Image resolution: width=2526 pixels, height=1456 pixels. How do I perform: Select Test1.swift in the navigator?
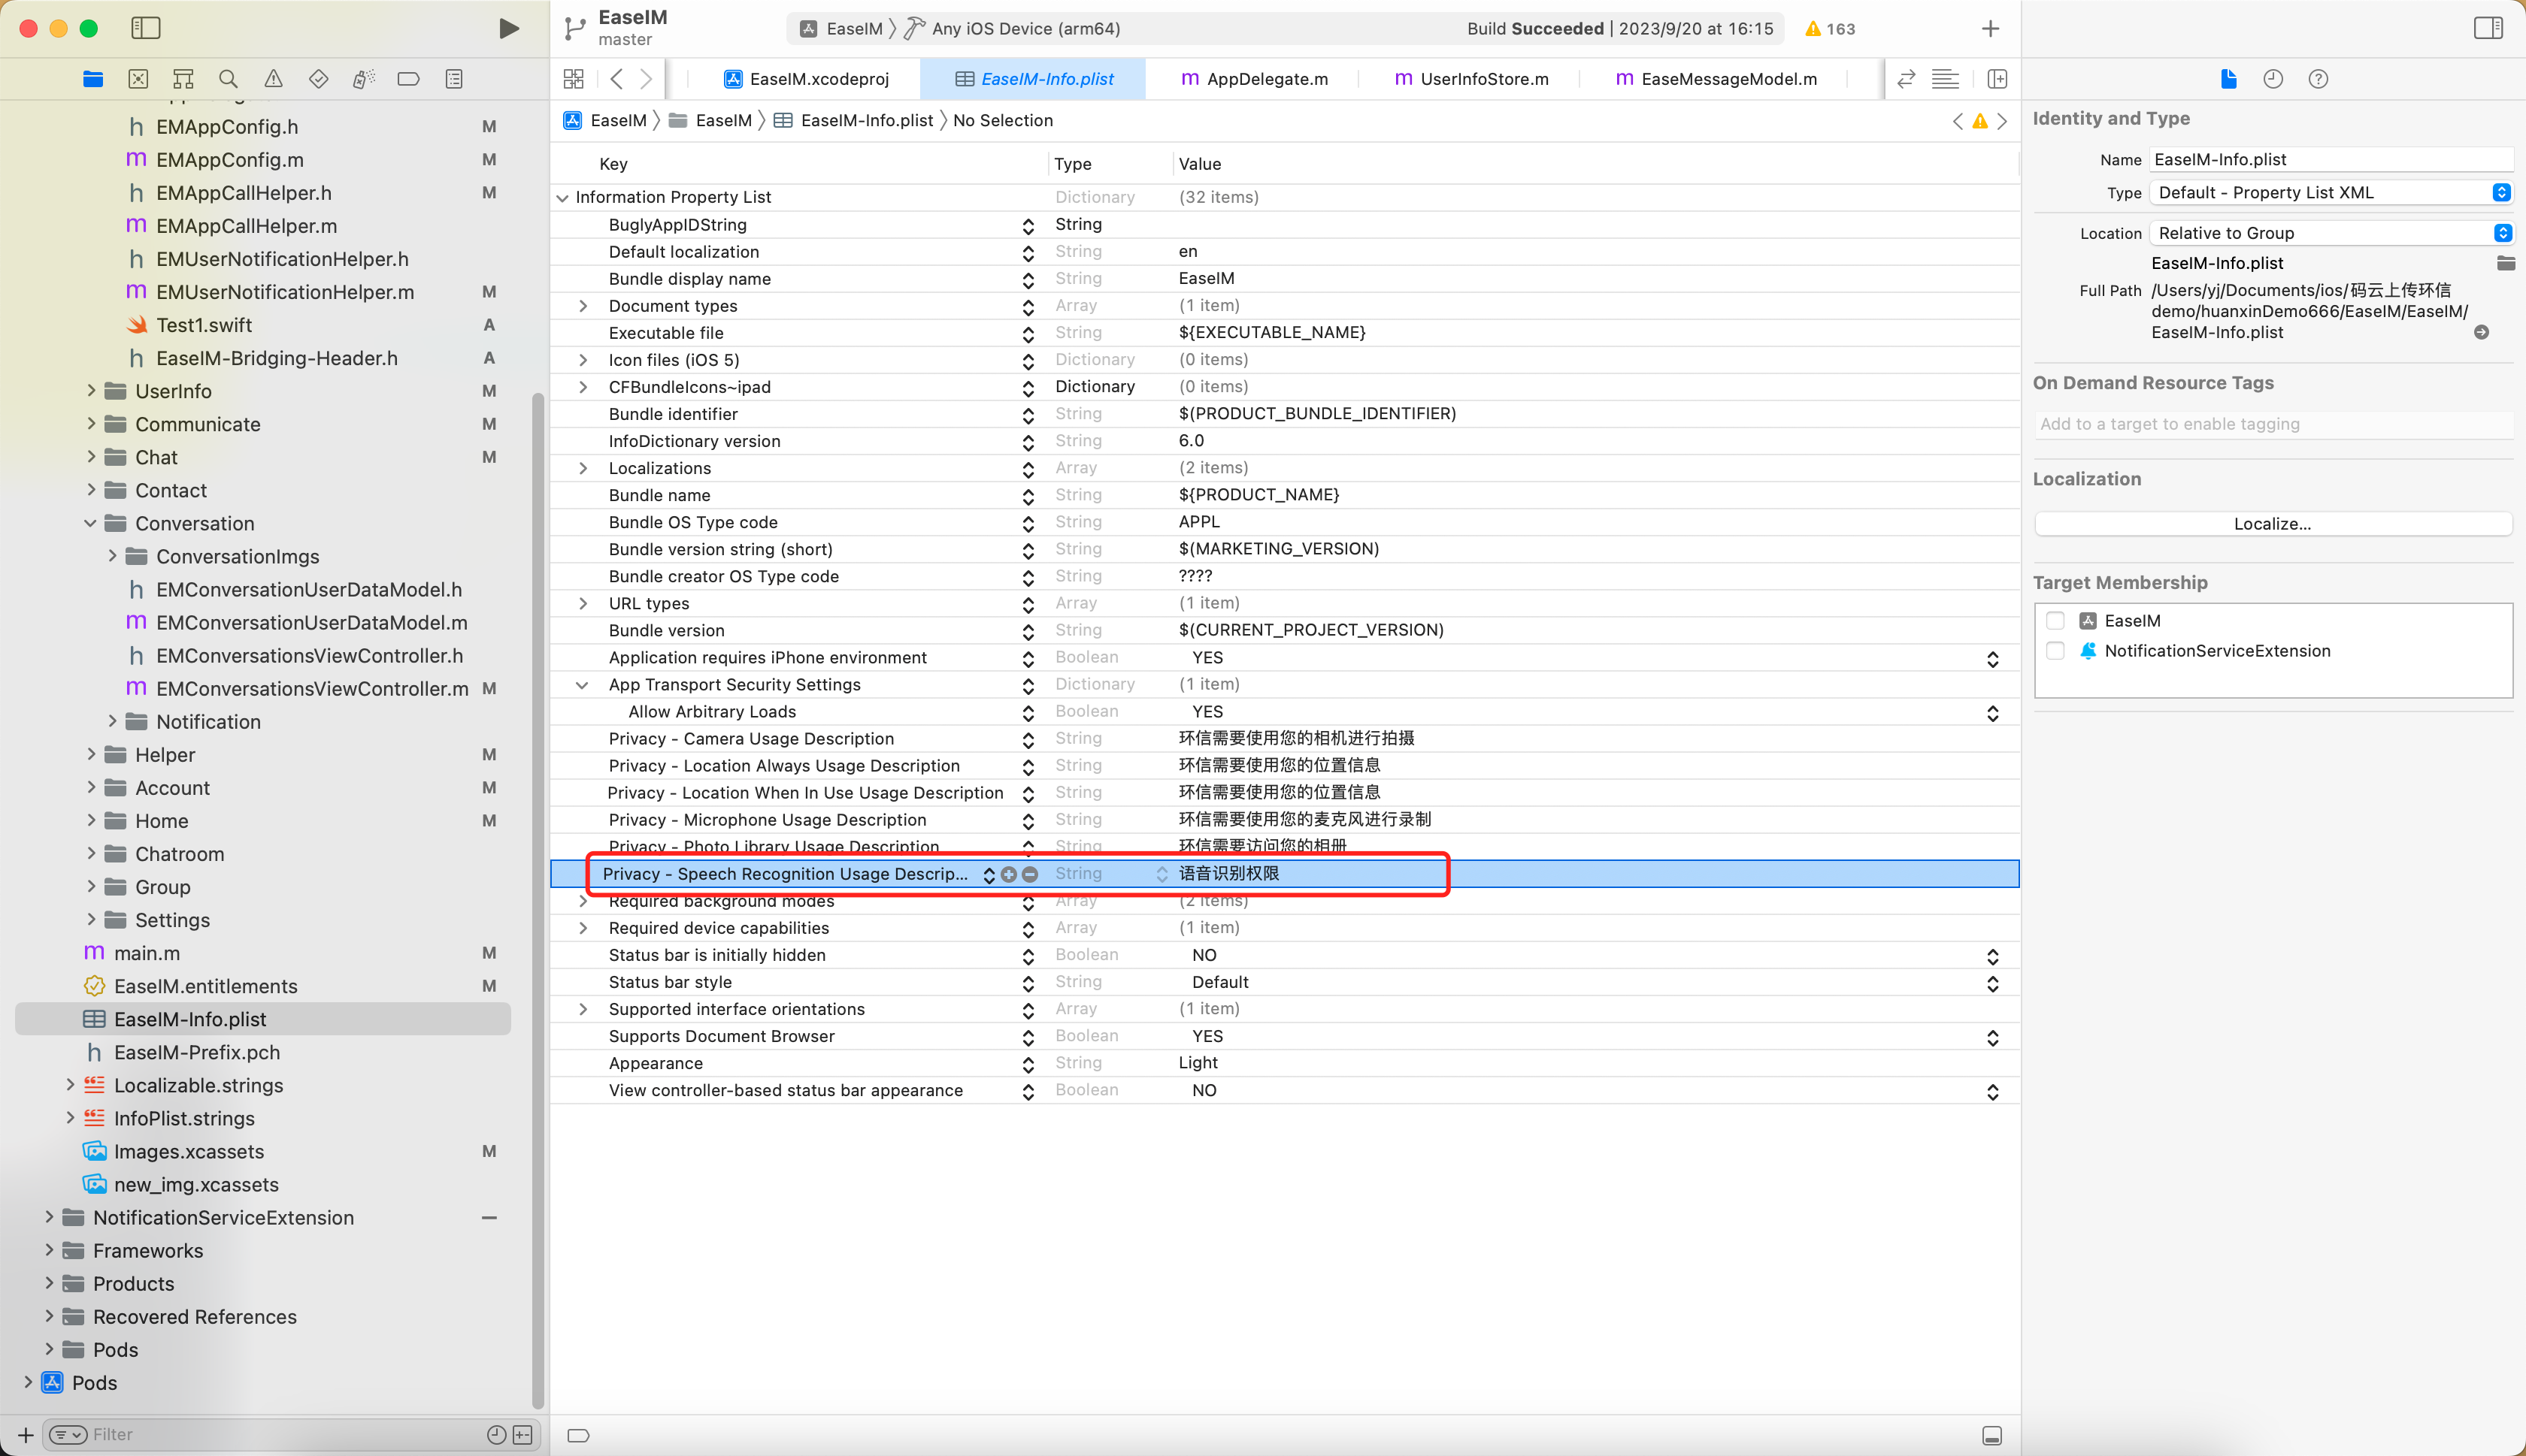(x=204, y=325)
